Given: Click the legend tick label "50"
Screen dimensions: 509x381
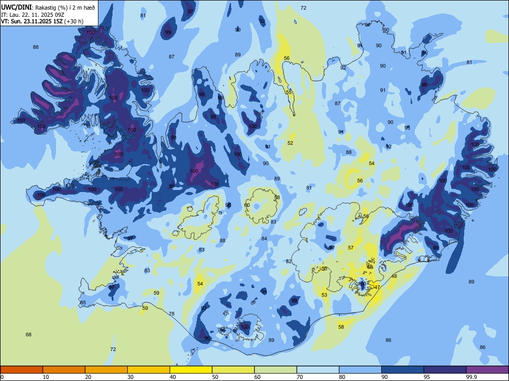Looking at the screenshot, I should [215, 377].
